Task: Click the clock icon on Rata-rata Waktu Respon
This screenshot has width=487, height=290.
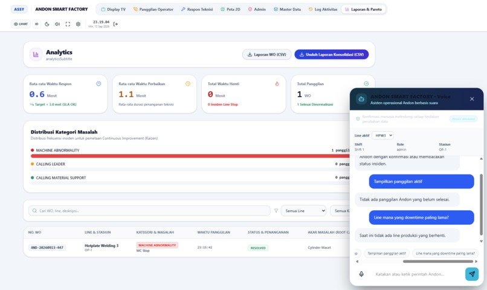Action: coord(98,83)
